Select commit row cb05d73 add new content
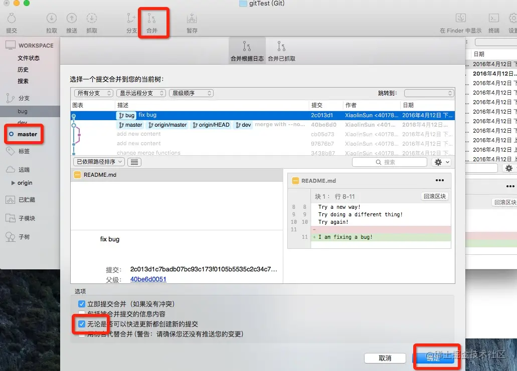This screenshot has height=371, width=517. point(262,134)
